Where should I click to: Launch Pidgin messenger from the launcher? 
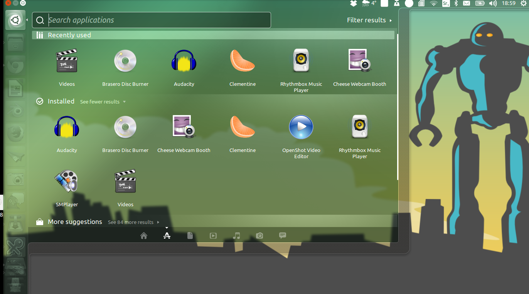pos(15,201)
